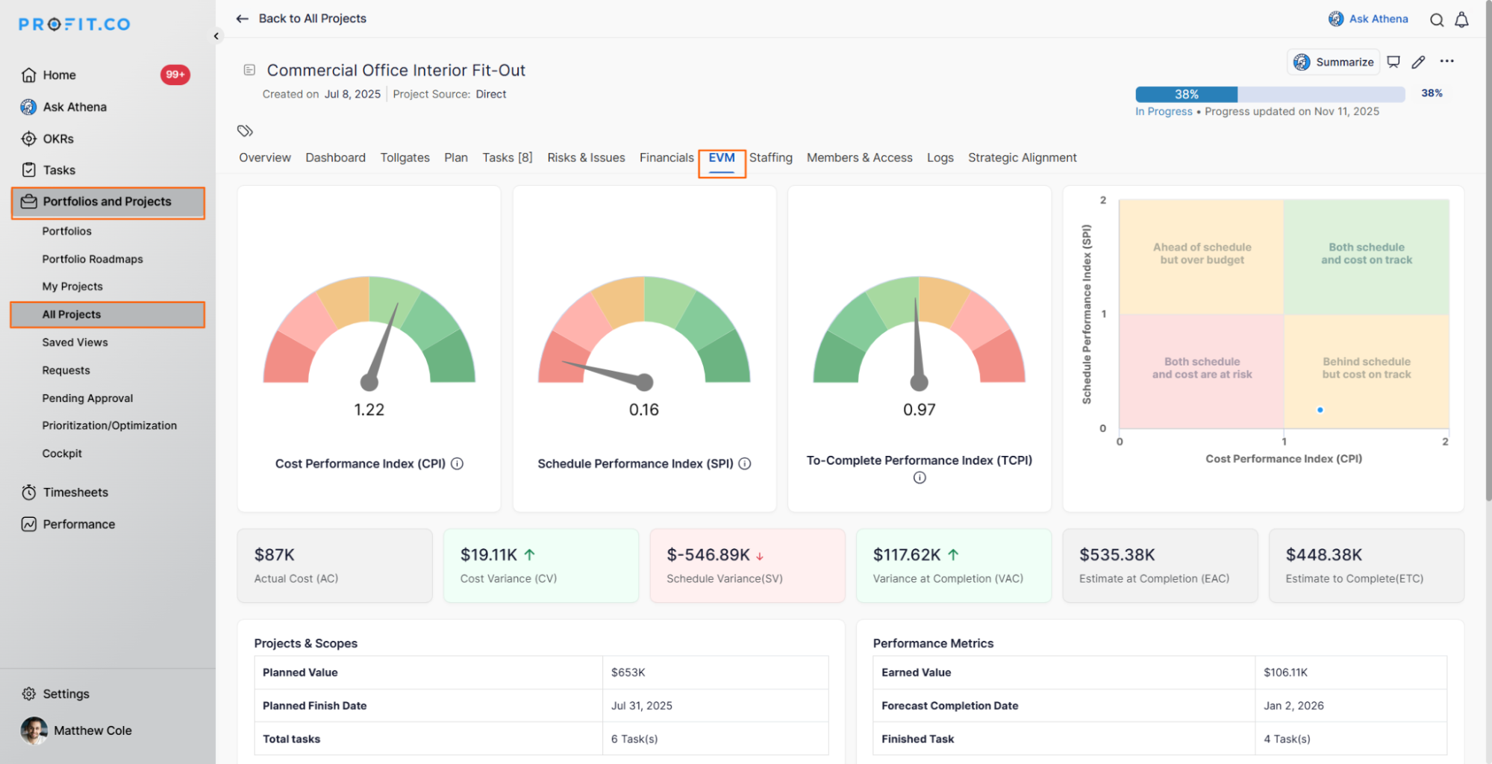Open the notifications bell

click(1461, 20)
